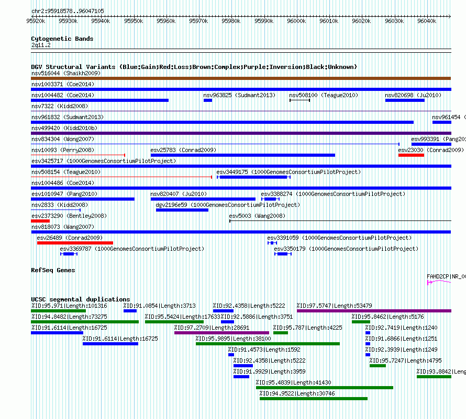Click the esv3350179 1000Genomes label

pos(346,249)
